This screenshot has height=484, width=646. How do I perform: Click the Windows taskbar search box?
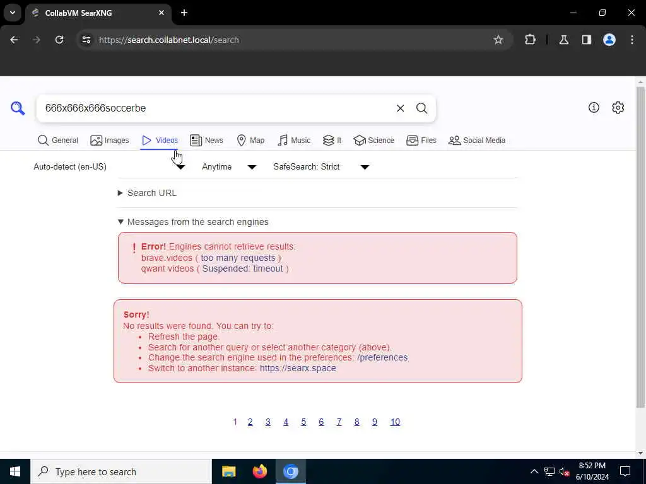(121, 471)
